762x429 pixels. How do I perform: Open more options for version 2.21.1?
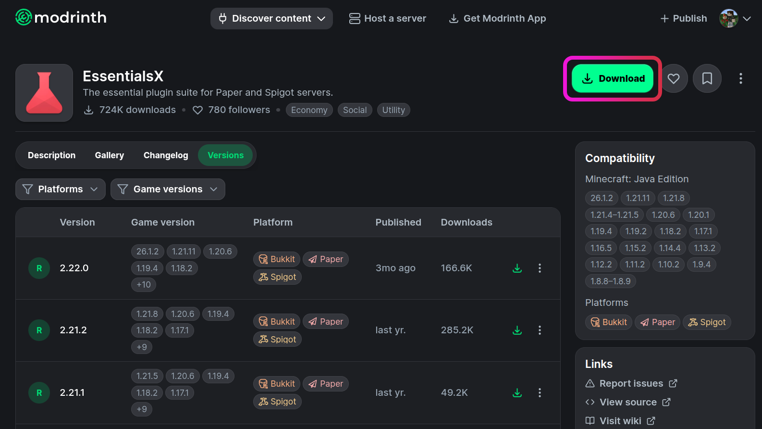(540, 392)
